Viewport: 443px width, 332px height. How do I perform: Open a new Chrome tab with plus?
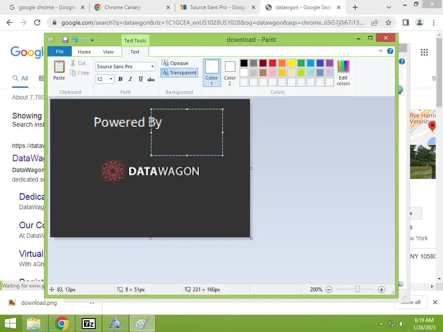coord(355,8)
